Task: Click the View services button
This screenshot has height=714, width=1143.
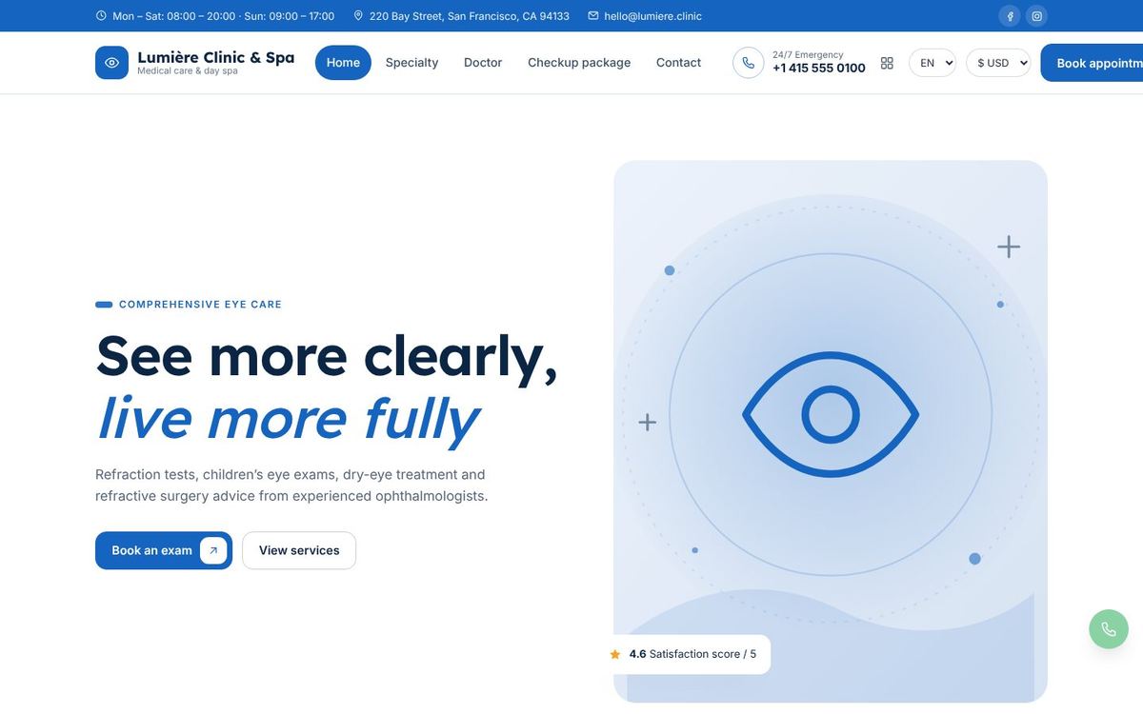Action: tap(299, 550)
